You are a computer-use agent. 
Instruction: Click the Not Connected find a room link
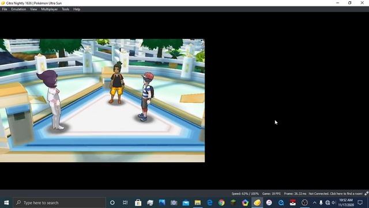(336, 194)
